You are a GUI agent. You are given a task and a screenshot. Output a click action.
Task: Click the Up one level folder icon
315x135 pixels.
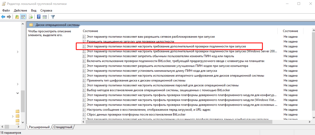(x=17, y=17)
